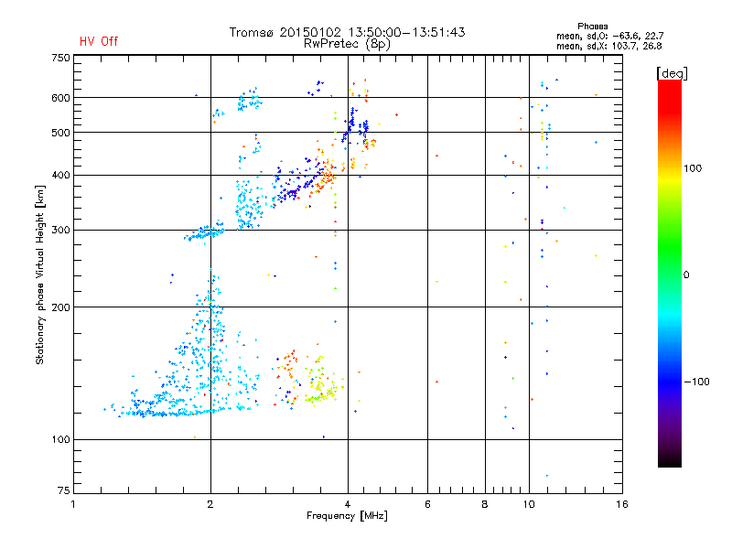This screenshot has height=549, width=732.
Task: Click the x-axis label '8'
Action: point(485,504)
